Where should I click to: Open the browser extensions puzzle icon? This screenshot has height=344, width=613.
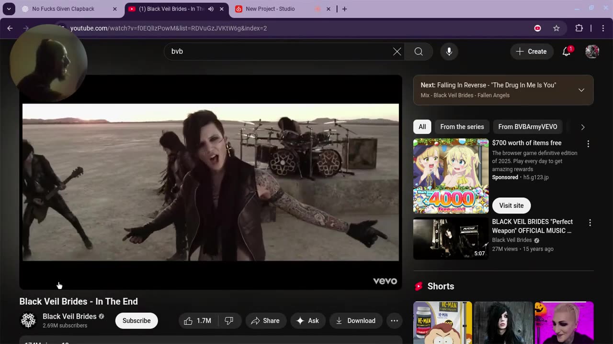click(x=579, y=28)
